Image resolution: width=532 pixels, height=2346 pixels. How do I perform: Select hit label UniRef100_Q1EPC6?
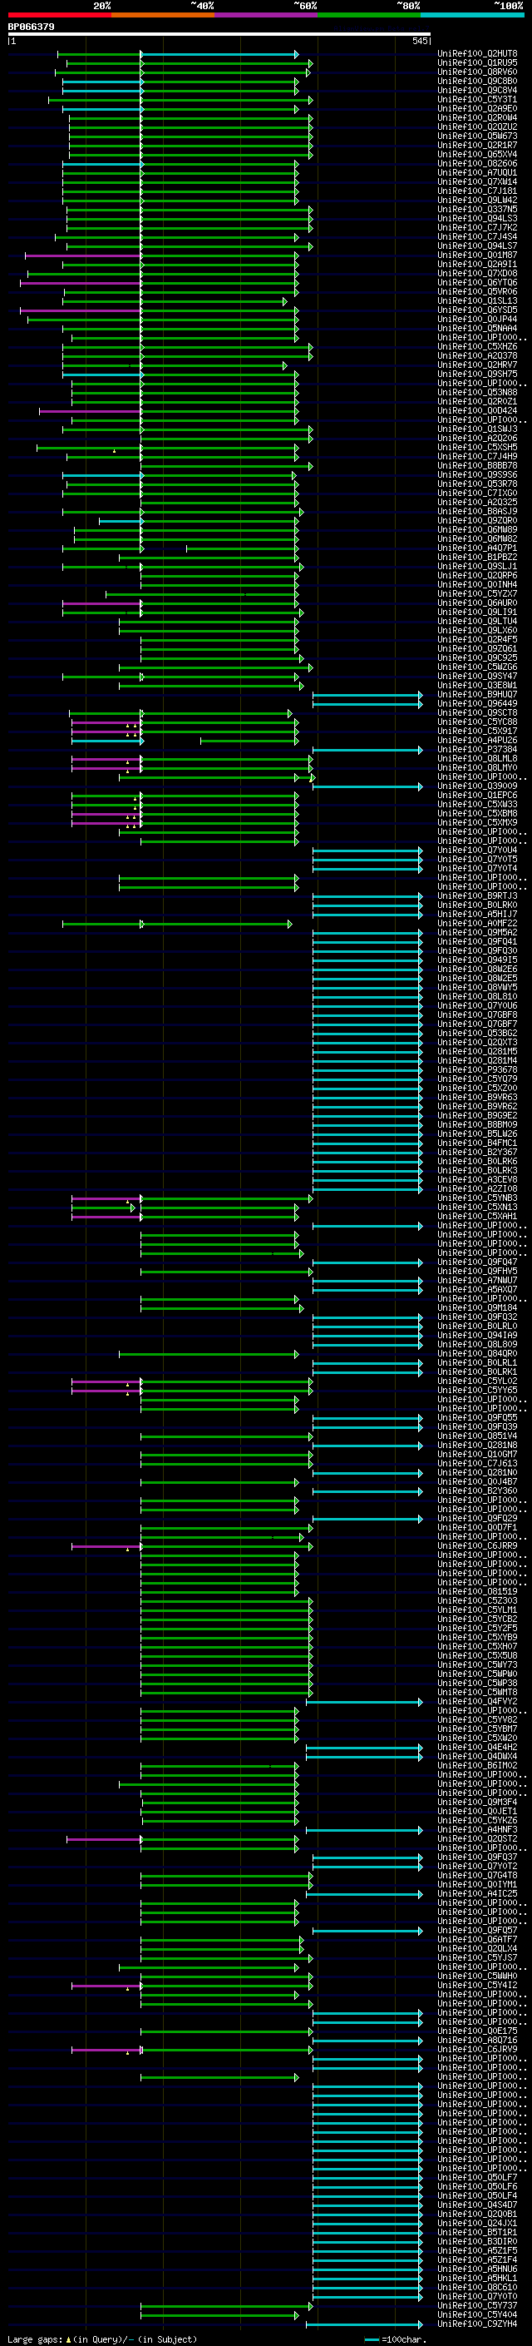pos(477,796)
